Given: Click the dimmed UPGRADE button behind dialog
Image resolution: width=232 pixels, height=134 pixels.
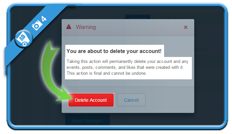Looking at the screenshot, I should [x=138, y=17].
